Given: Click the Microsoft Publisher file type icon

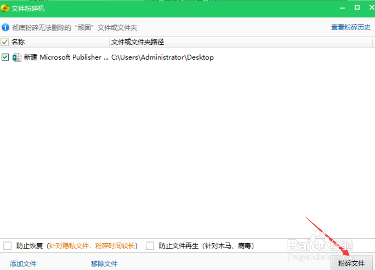Looking at the screenshot, I should [x=16, y=57].
